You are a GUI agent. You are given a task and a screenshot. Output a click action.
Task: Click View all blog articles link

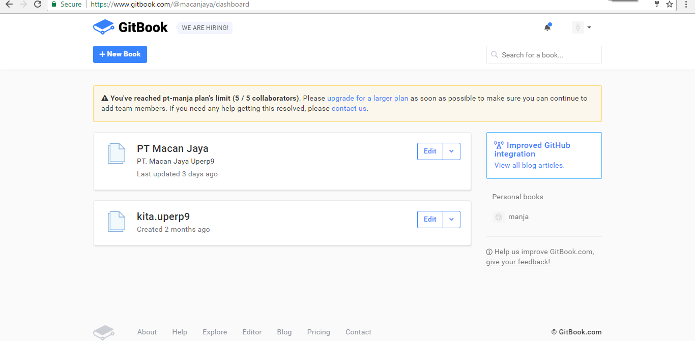click(x=530, y=165)
